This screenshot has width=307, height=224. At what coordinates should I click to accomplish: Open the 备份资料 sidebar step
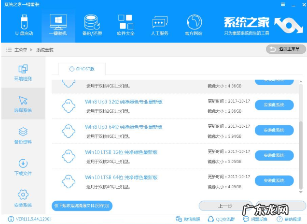point(23,135)
